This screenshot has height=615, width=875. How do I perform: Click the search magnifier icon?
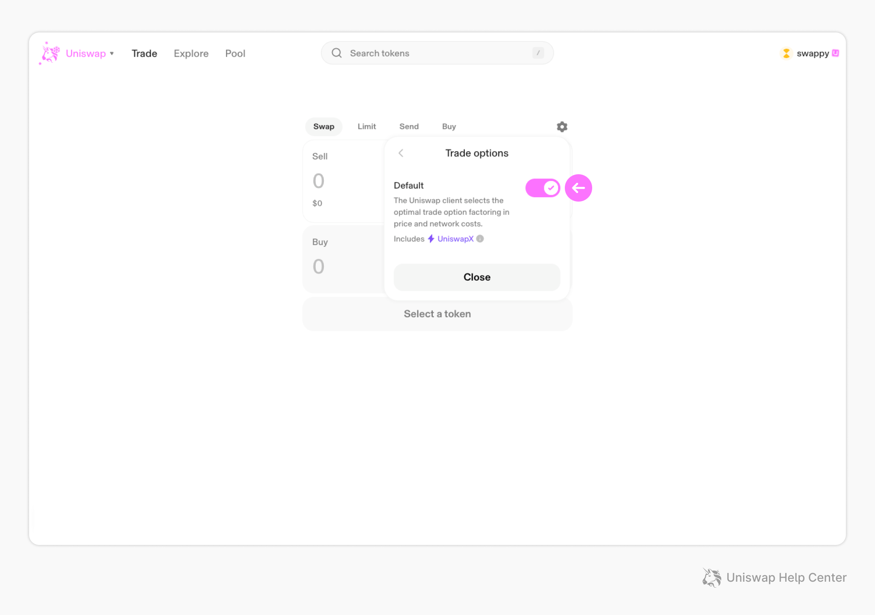(x=337, y=53)
